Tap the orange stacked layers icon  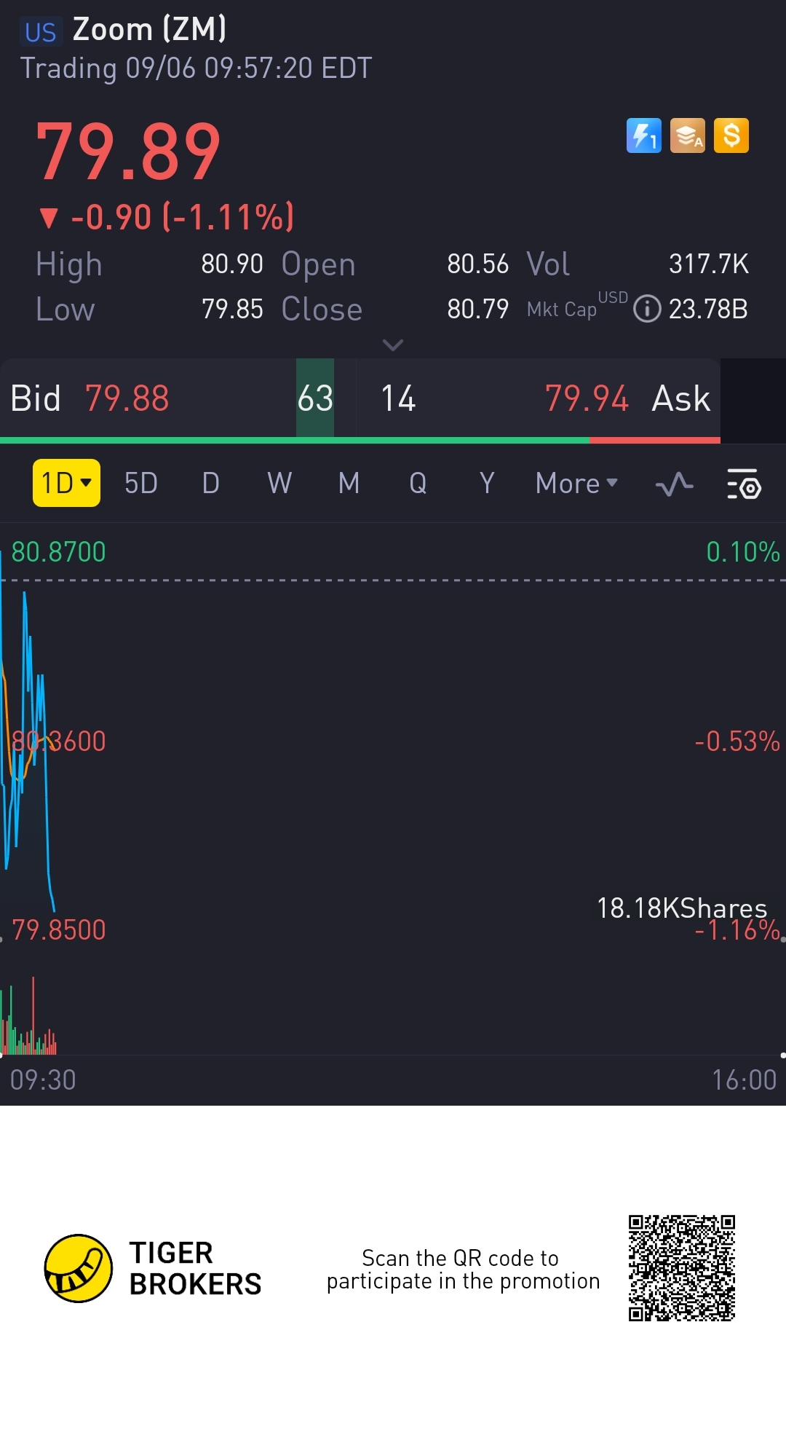coord(688,135)
